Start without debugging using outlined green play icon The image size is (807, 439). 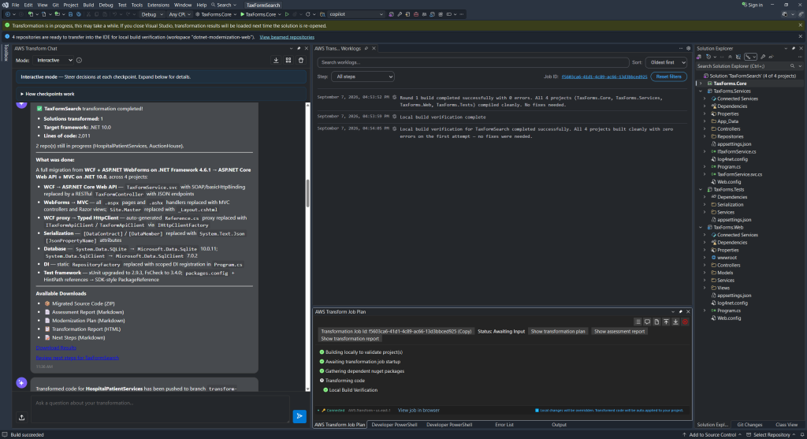coord(287,14)
